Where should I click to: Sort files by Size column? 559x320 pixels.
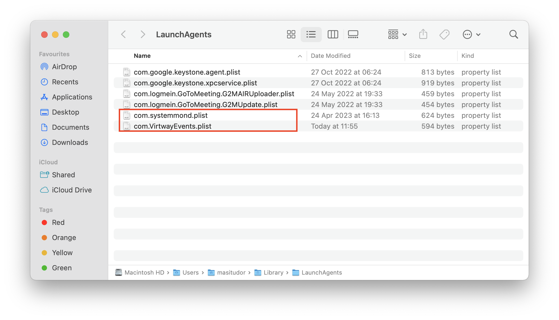click(x=414, y=56)
